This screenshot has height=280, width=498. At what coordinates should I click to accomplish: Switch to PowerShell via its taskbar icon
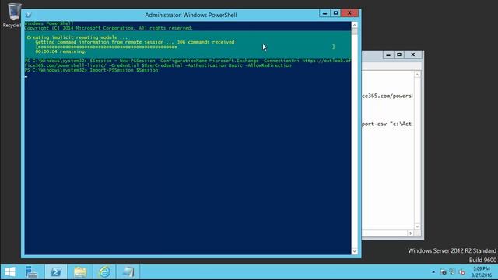tap(56, 272)
